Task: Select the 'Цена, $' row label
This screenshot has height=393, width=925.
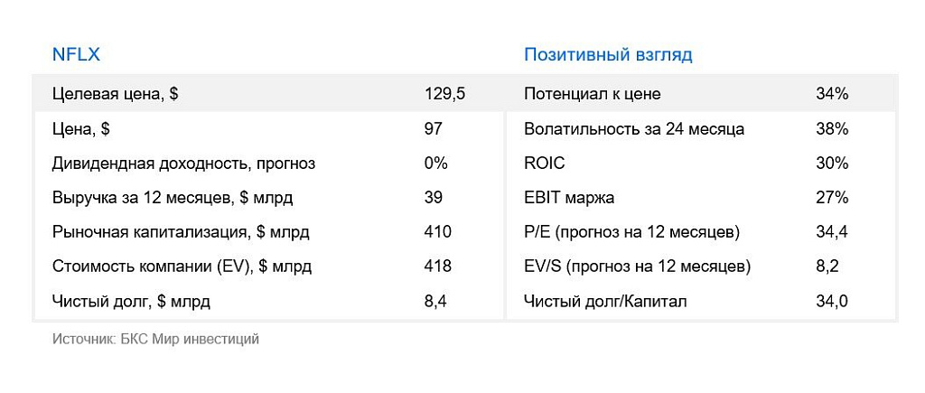Action: [81, 129]
